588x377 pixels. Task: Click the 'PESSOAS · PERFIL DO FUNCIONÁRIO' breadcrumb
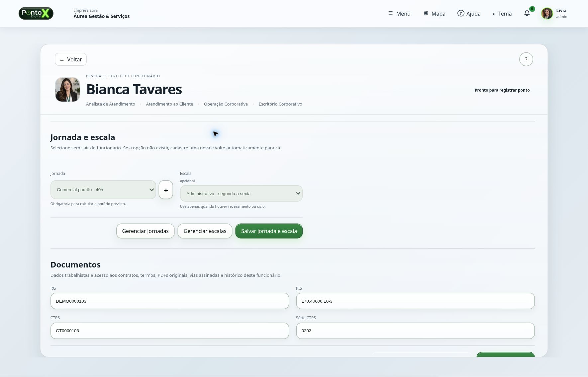(123, 76)
